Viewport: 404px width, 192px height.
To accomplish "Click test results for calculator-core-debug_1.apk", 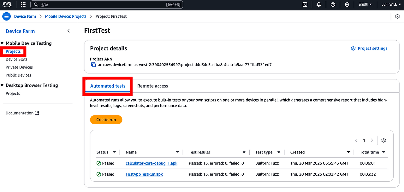I will click(x=216, y=163).
